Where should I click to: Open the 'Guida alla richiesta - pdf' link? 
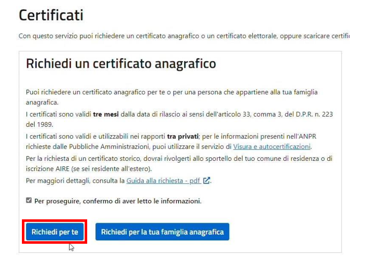coord(163,181)
